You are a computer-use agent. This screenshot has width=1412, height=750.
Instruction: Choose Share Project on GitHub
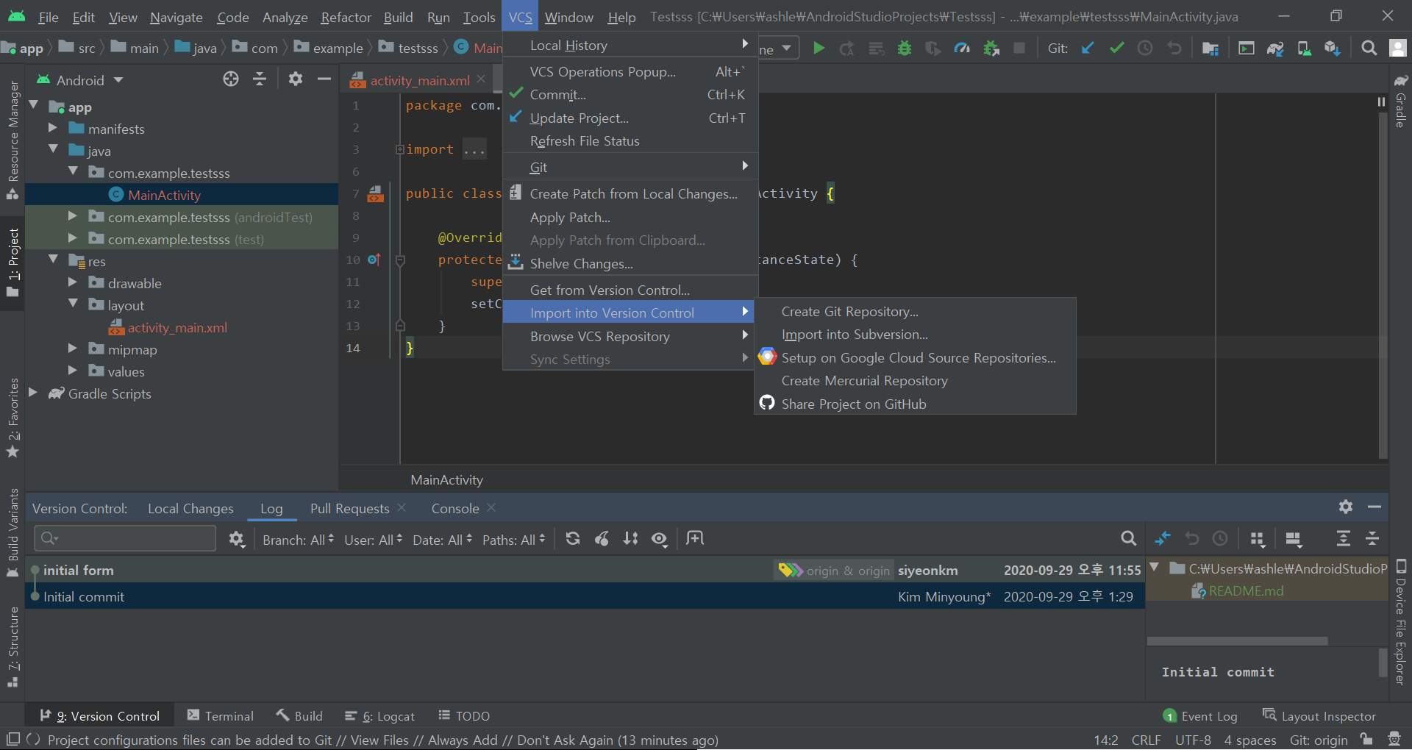tap(915, 404)
